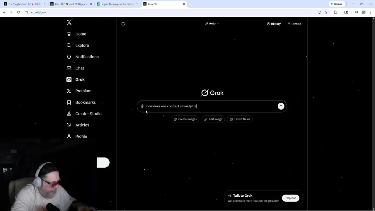Click the Grok sidebar icon
The width and height of the screenshot is (375, 211).
pyautogui.click(x=69, y=79)
